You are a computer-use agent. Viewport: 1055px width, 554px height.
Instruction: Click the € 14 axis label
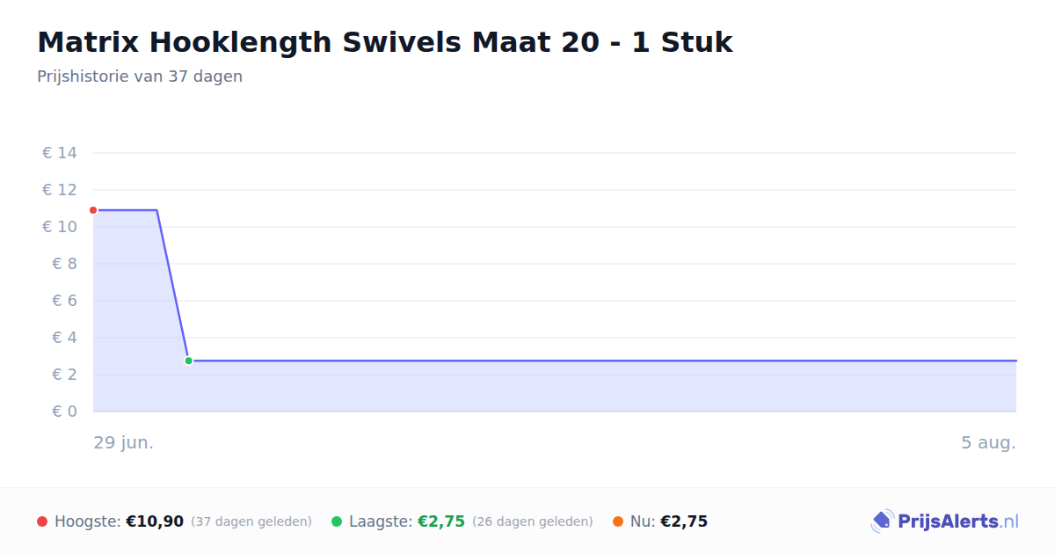(60, 153)
